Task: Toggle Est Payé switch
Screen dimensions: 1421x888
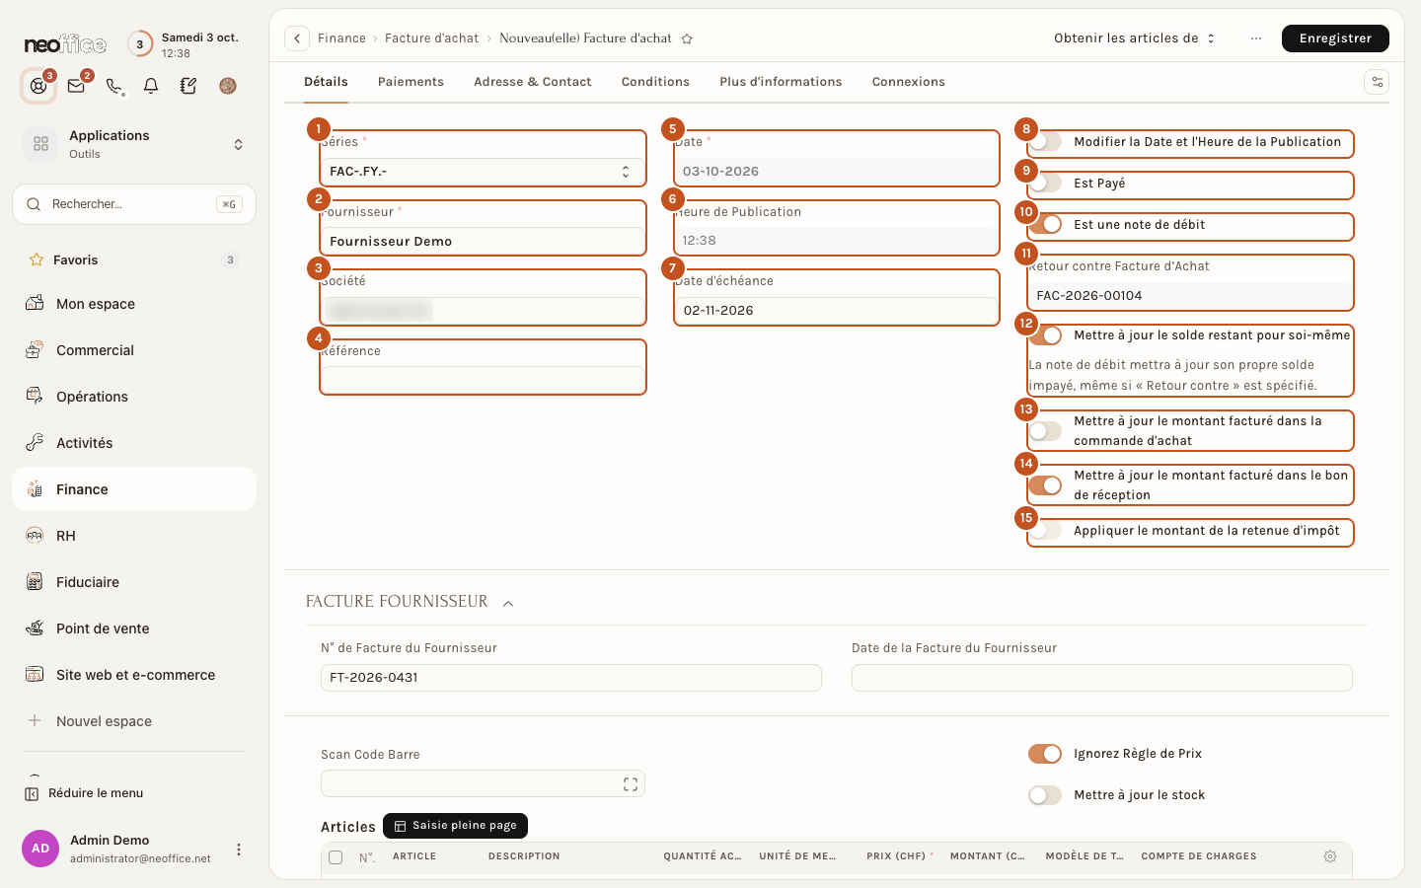Action: [x=1045, y=184]
